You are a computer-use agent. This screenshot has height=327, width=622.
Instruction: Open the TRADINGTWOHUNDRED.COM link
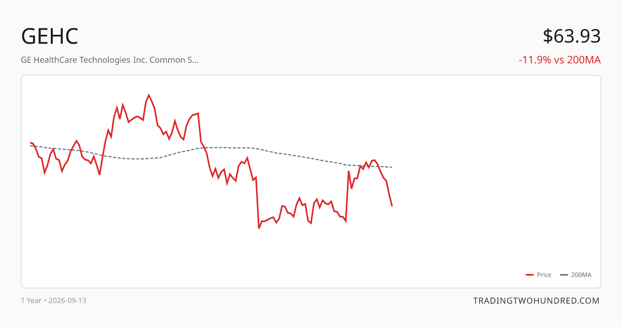[536, 301]
